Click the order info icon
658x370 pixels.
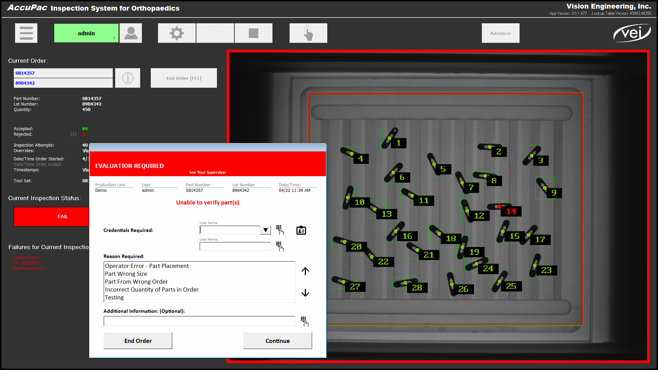point(127,78)
